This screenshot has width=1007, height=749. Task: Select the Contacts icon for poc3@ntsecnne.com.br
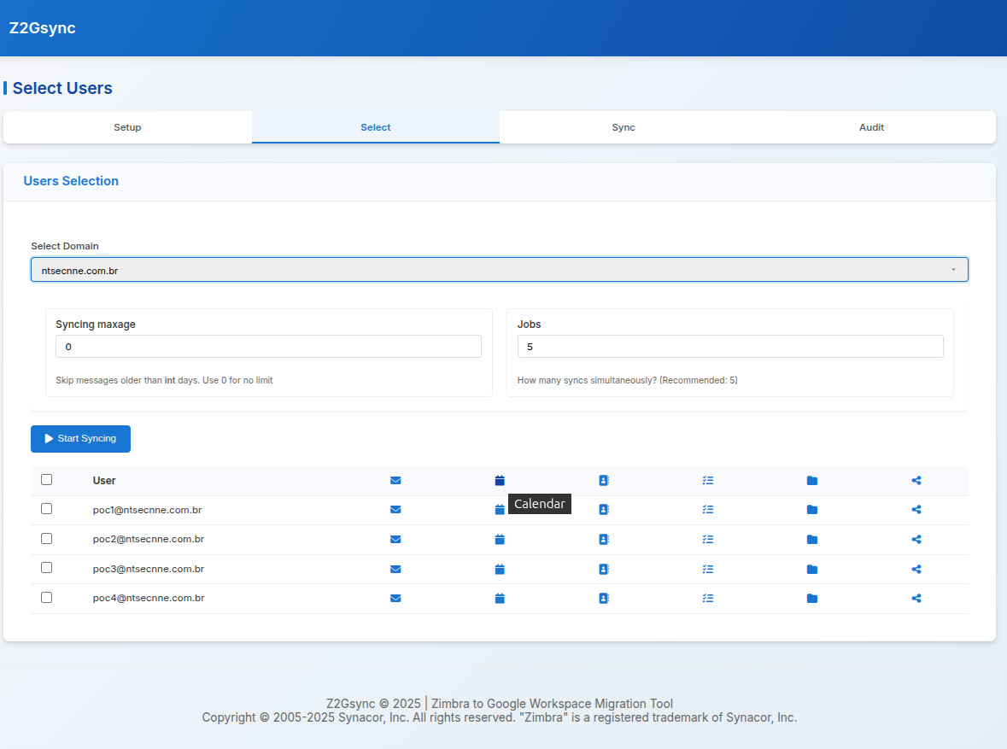[x=604, y=569]
